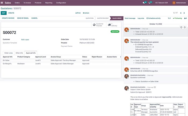Go to previous record arrow
Viewport: 188px width, 116px height.
pyautogui.click(x=181, y=13)
